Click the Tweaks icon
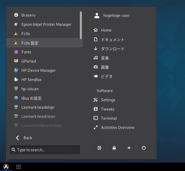185x171 pixels. tap(96, 109)
